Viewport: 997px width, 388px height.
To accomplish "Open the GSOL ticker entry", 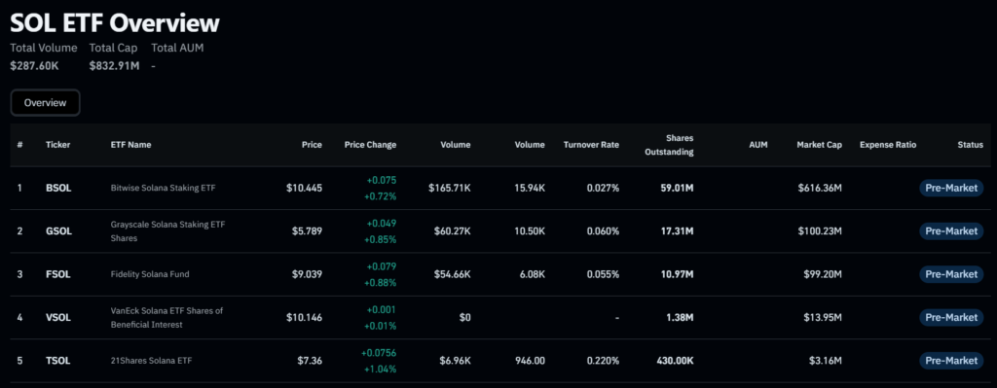I will 59,231.
